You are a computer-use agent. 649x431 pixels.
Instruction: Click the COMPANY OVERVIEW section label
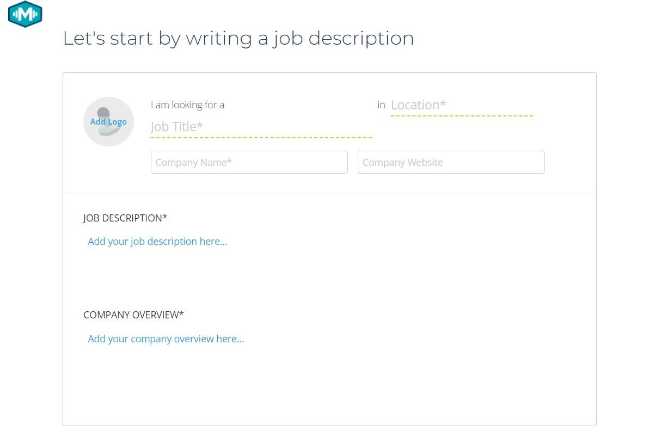(131, 315)
